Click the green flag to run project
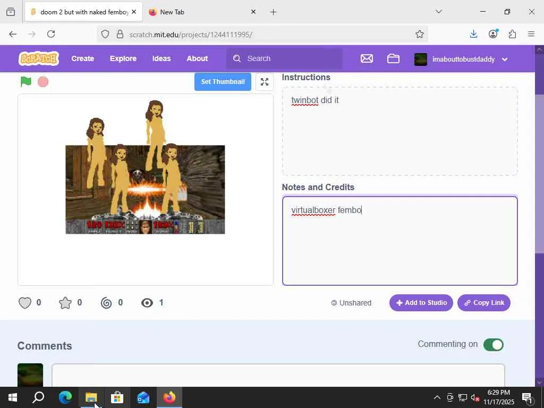 coord(26,81)
